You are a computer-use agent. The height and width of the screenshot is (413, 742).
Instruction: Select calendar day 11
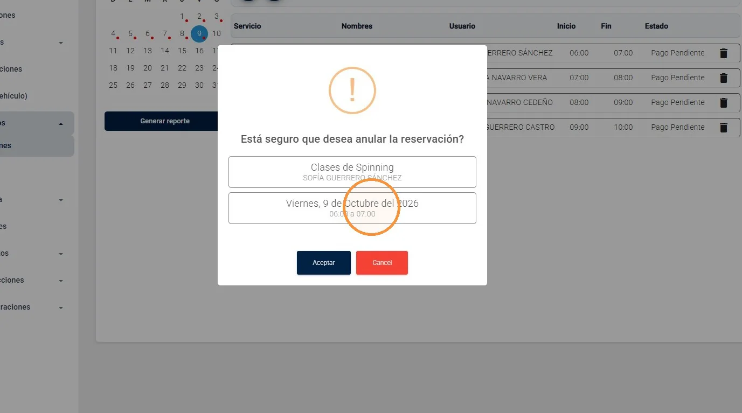[113, 51]
